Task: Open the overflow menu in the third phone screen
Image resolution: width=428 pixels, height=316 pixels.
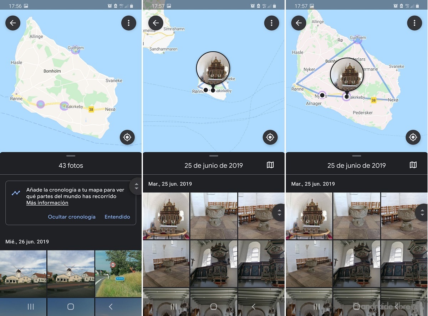Action: tap(414, 23)
